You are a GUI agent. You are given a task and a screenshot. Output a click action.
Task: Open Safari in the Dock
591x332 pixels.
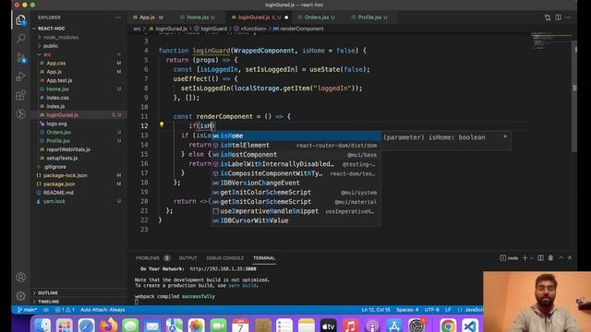(86, 326)
